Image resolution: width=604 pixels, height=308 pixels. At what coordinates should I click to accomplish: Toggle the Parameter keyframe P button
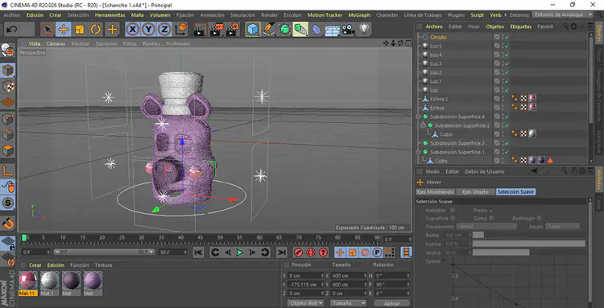pyautogui.click(x=377, y=253)
